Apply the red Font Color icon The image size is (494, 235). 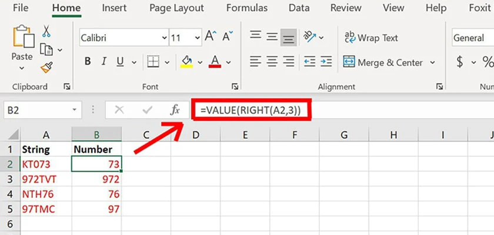point(215,62)
